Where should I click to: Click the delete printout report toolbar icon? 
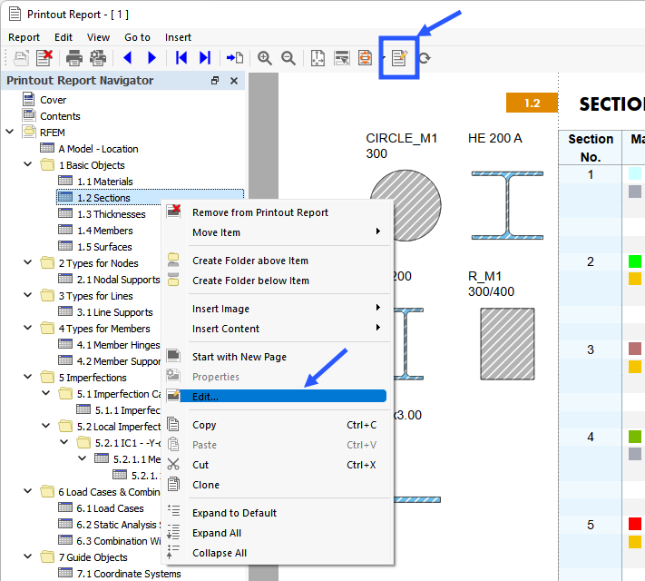[x=44, y=58]
